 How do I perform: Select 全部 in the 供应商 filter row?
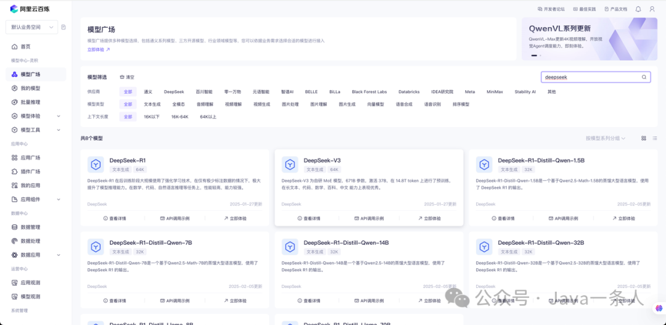(x=128, y=91)
